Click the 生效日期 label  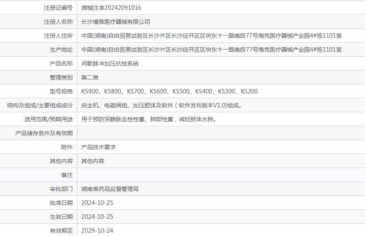click(x=61, y=217)
